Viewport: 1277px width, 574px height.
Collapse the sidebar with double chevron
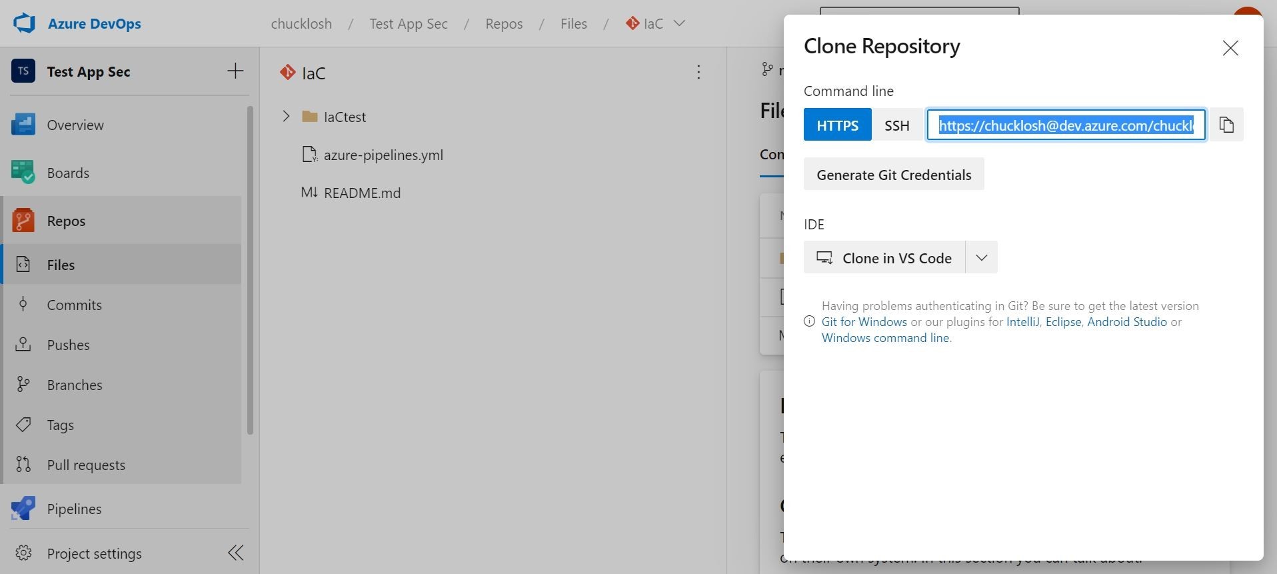[235, 553]
